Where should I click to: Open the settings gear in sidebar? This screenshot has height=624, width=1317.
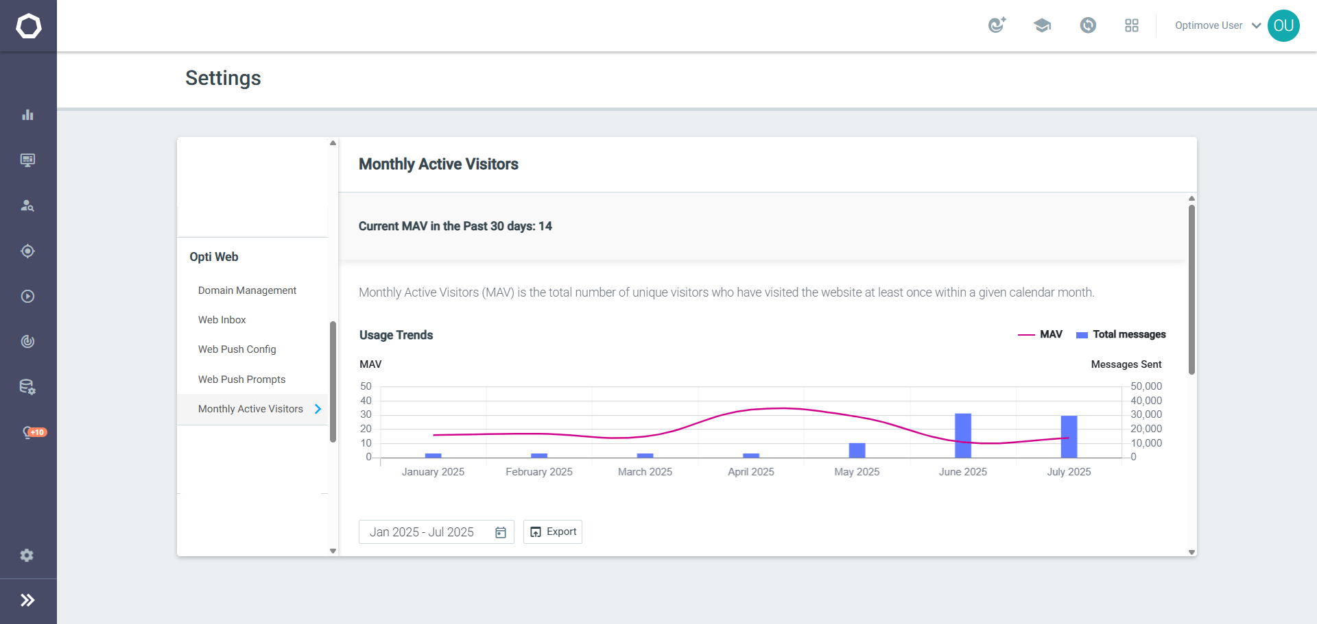(x=27, y=556)
